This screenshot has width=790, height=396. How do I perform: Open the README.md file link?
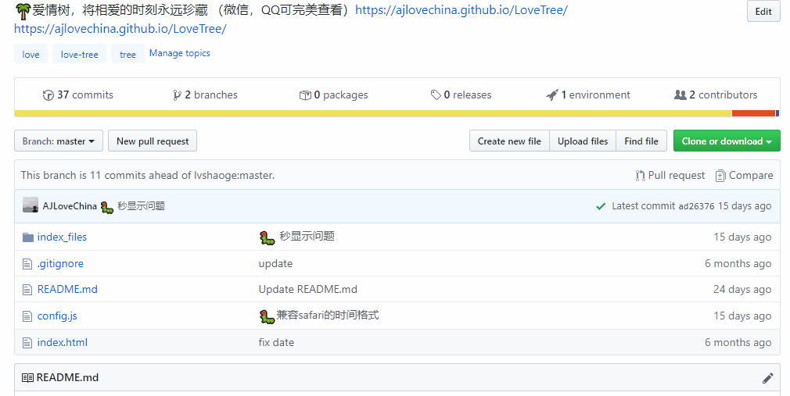point(67,289)
